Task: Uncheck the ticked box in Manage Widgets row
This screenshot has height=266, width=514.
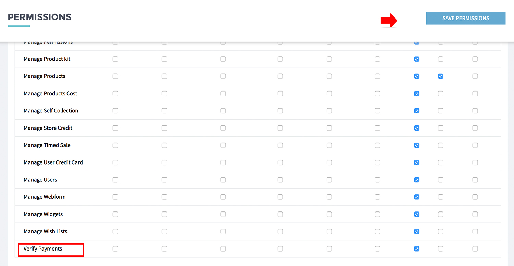Action: tap(417, 214)
